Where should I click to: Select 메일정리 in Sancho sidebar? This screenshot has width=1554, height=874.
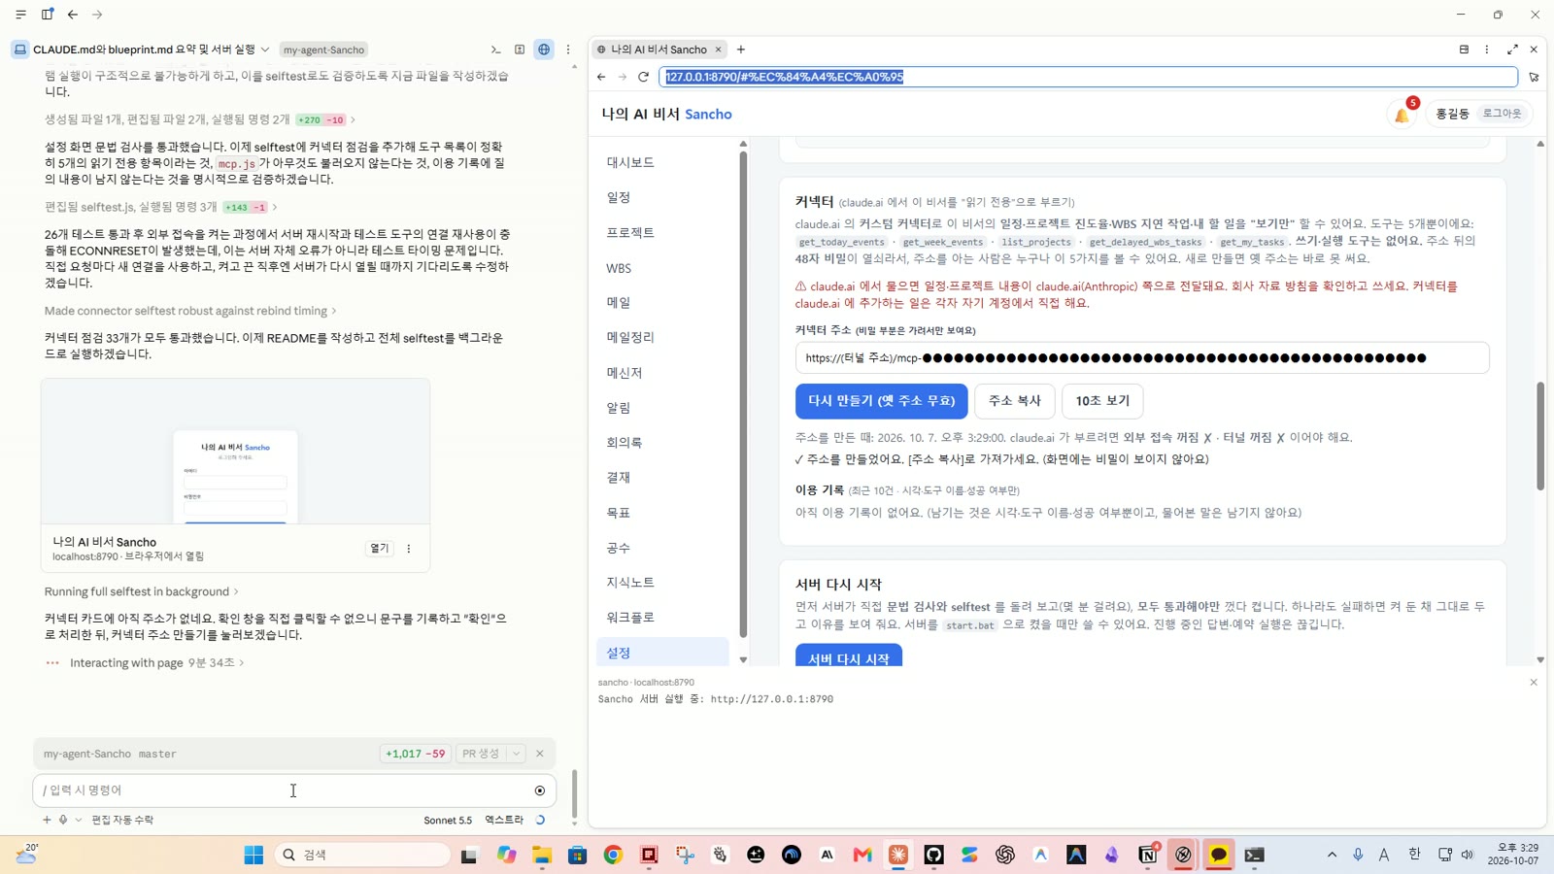pos(630,337)
